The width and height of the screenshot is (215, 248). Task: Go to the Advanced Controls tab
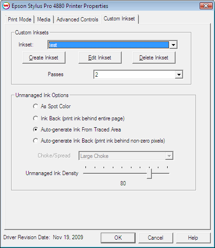pyautogui.click(x=77, y=20)
